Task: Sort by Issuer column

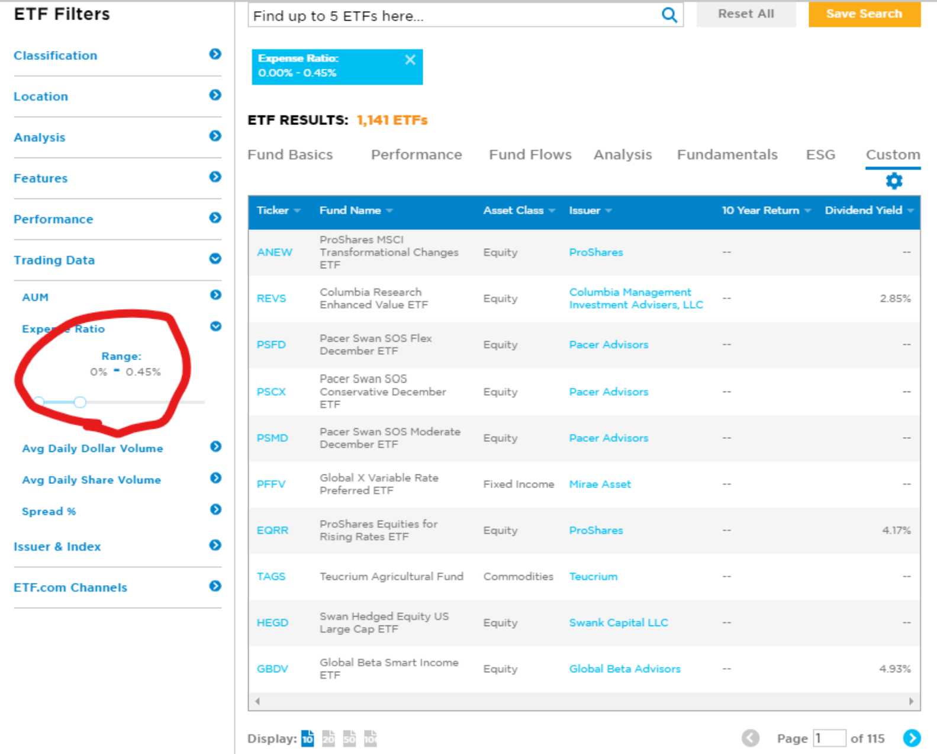Action: [590, 210]
